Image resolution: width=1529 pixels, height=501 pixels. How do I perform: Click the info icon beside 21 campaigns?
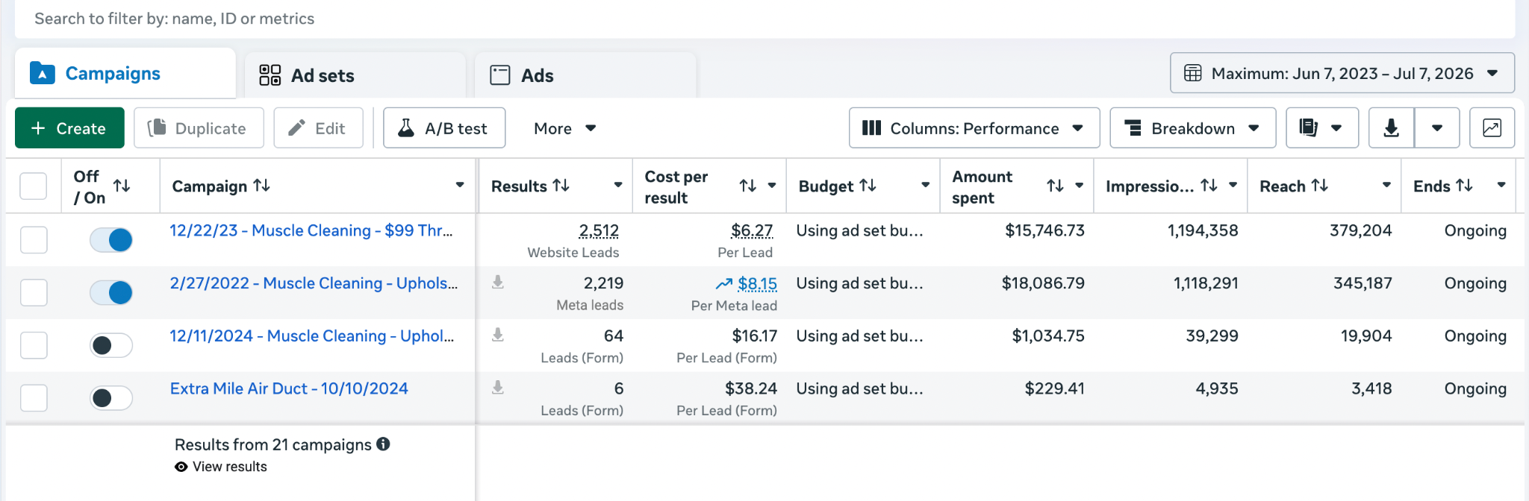pyautogui.click(x=383, y=444)
